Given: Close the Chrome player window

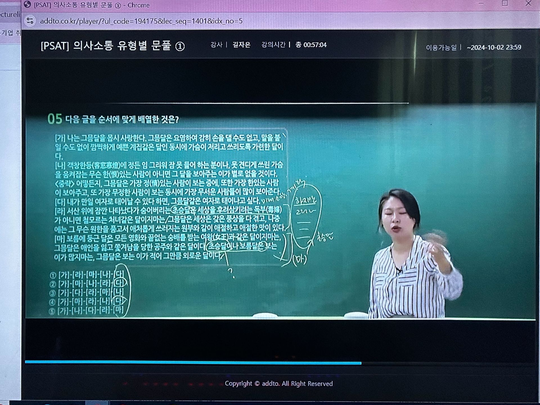Looking at the screenshot, I should [528, 4].
